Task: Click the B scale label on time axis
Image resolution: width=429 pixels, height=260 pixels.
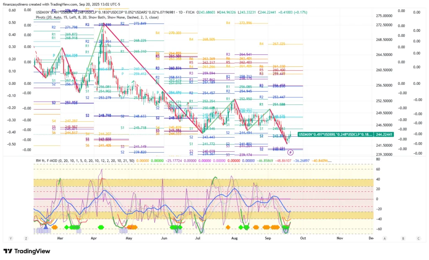Action: (x=403, y=238)
